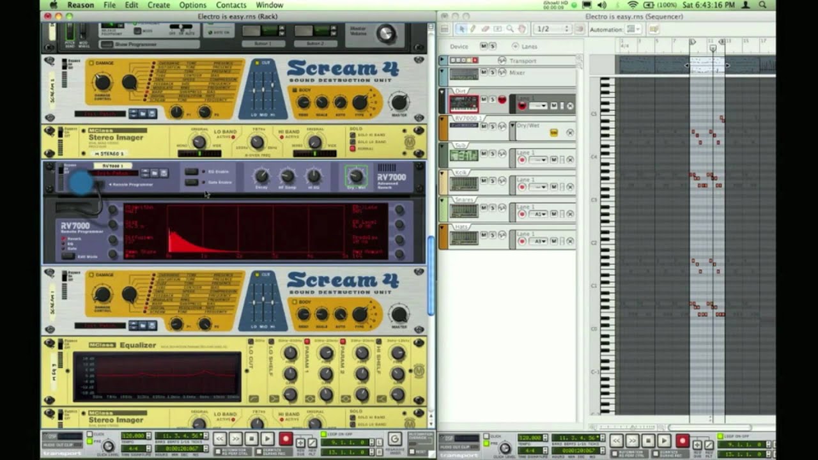Screen dimensions: 818x460
Task: Click stop in the sequencer transport
Action: 649,441
